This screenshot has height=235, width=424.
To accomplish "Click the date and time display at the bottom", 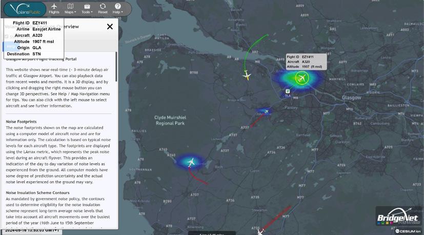I will [x=32, y=230].
